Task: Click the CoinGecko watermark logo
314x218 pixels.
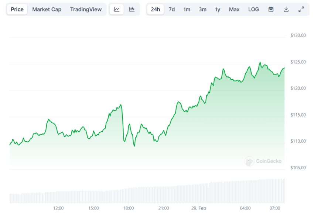Action: [x=263, y=161]
